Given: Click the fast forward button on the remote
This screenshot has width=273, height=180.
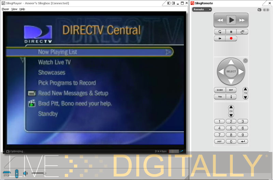Looking at the screenshot, I should click(x=242, y=20).
